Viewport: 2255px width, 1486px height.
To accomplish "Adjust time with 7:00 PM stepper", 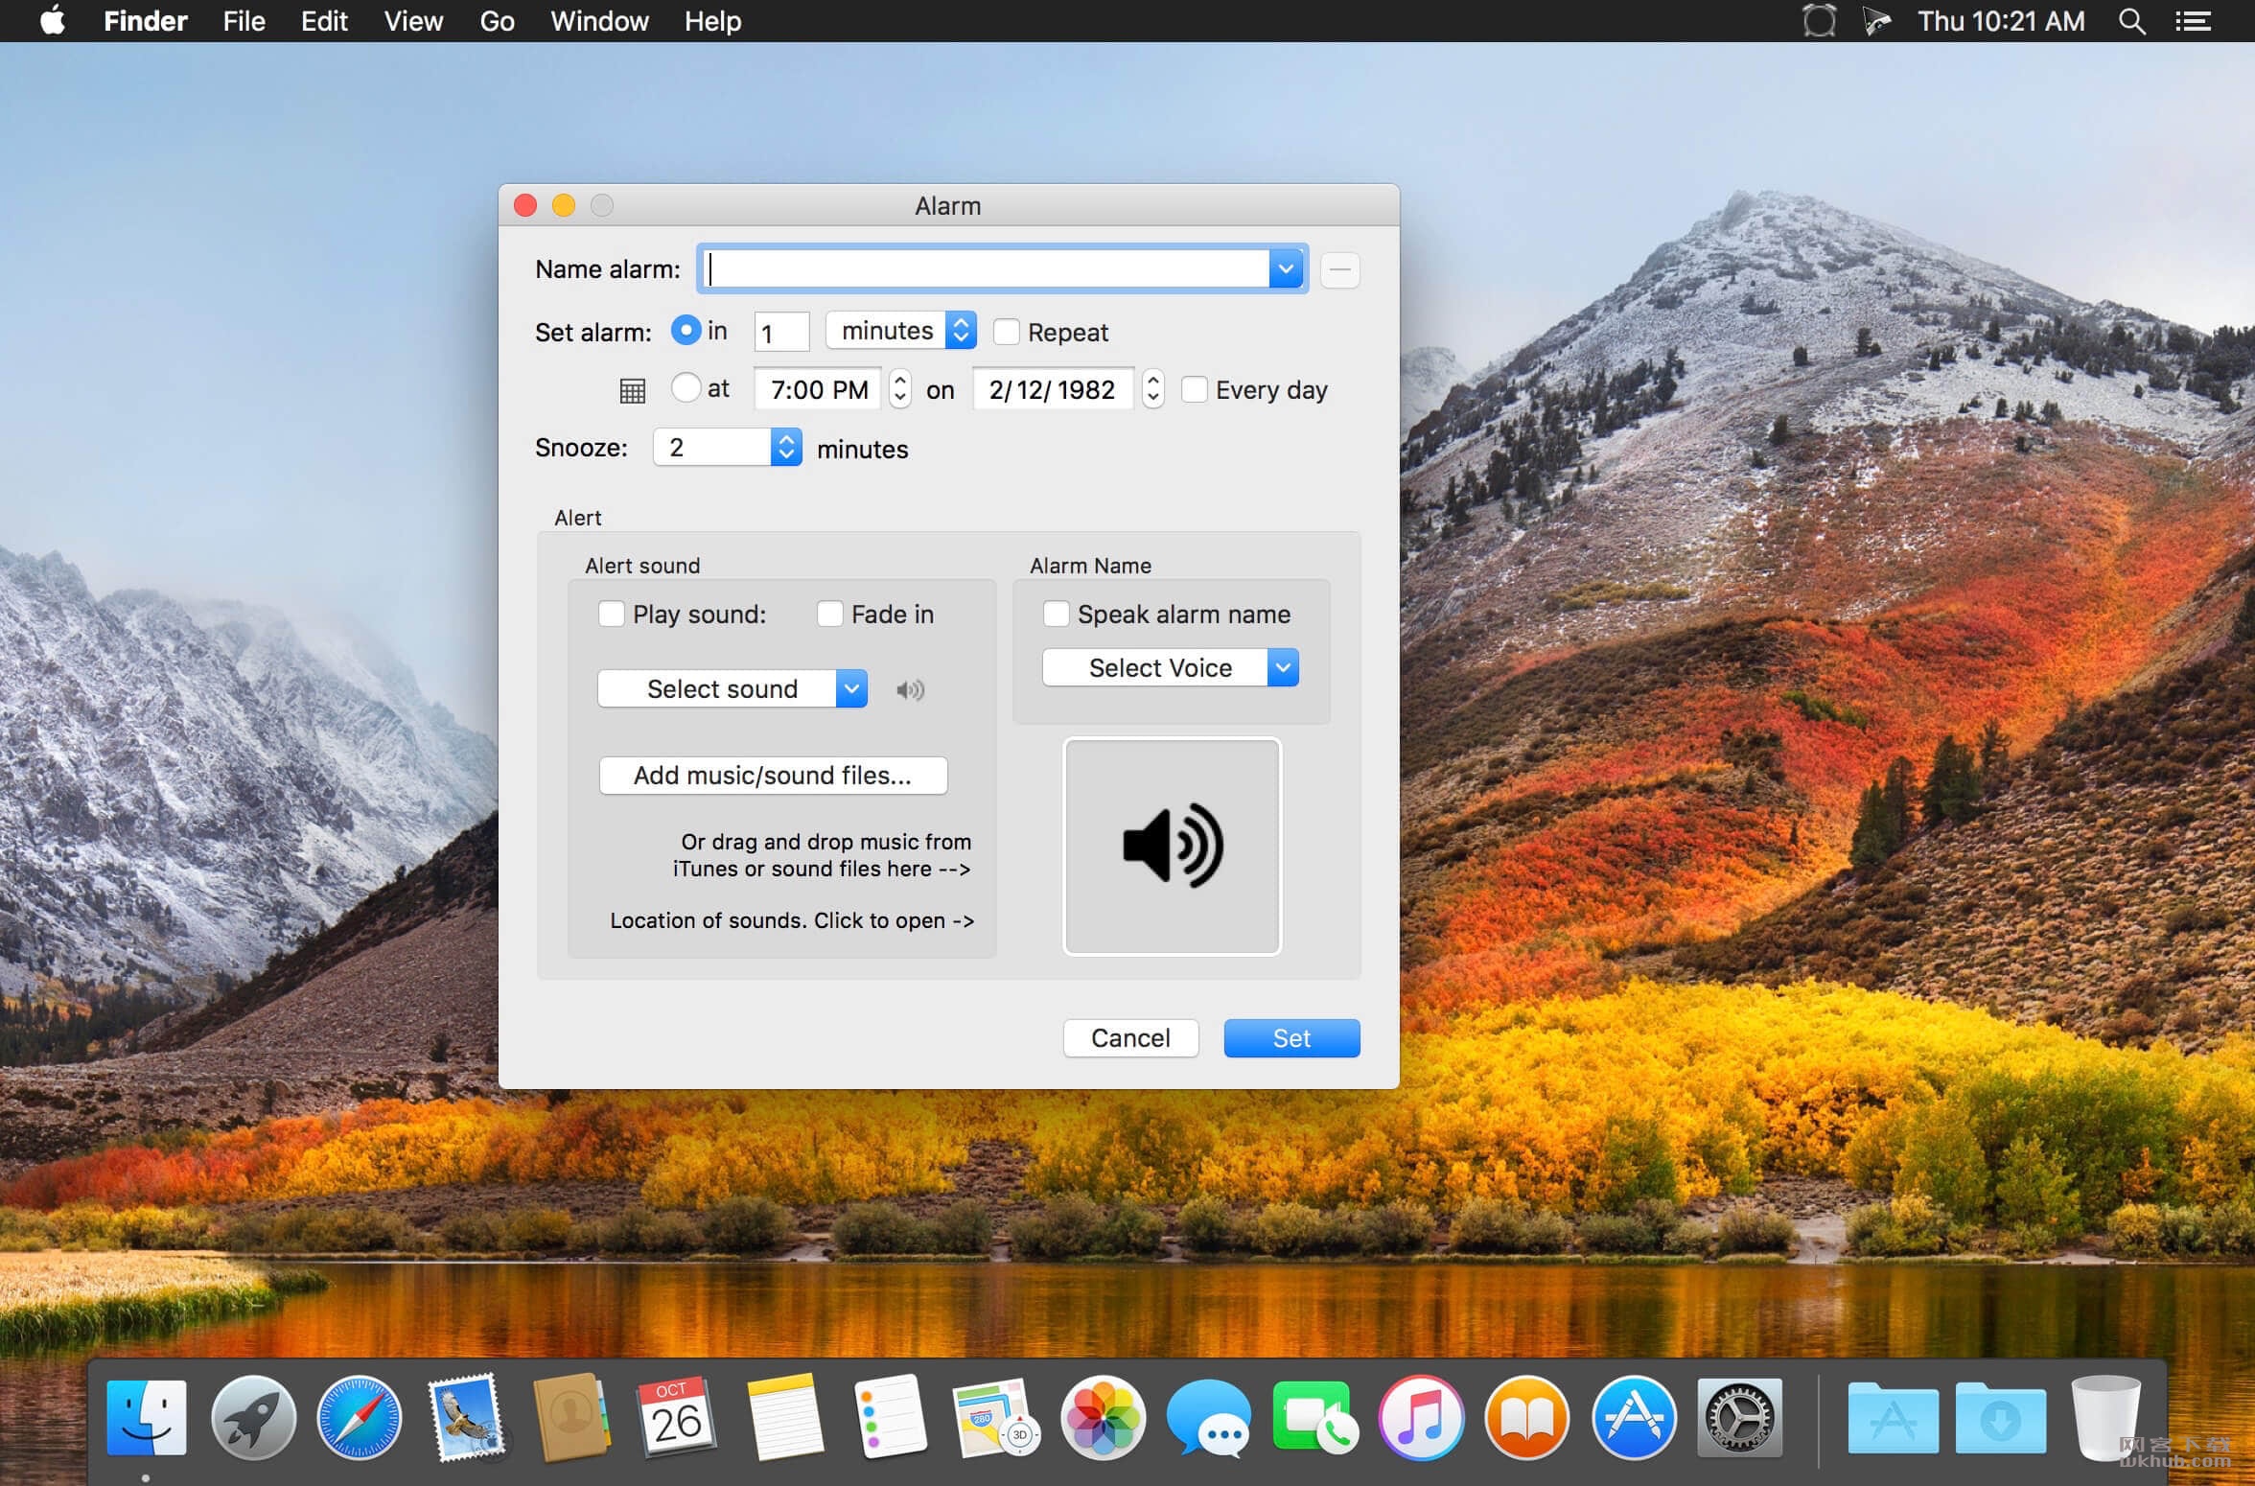I will 899,389.
